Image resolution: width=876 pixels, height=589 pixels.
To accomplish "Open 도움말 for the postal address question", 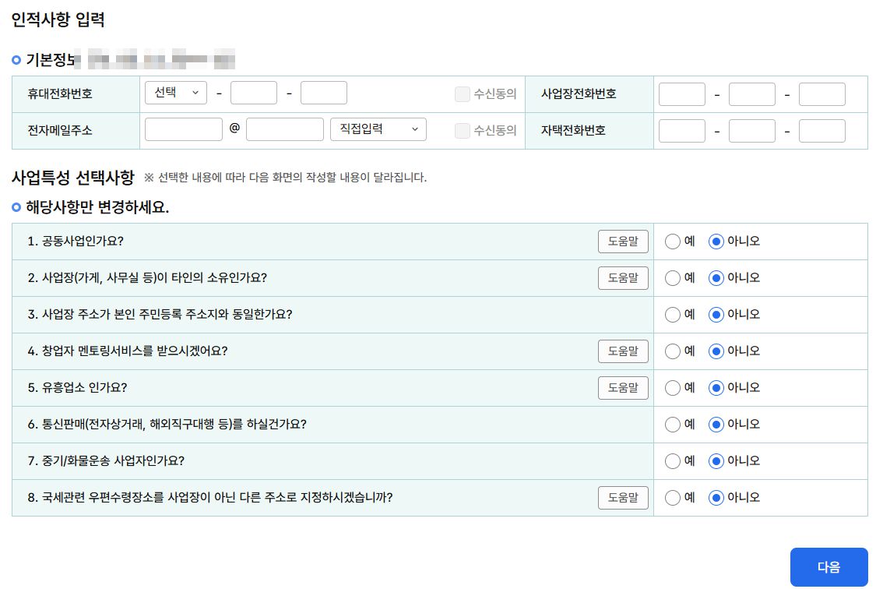I will click(623, 498).
